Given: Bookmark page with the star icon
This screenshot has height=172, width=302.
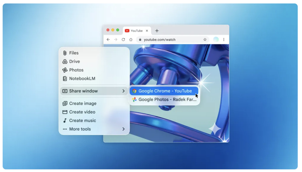Looking at the screenshot, I should [205, 40].
